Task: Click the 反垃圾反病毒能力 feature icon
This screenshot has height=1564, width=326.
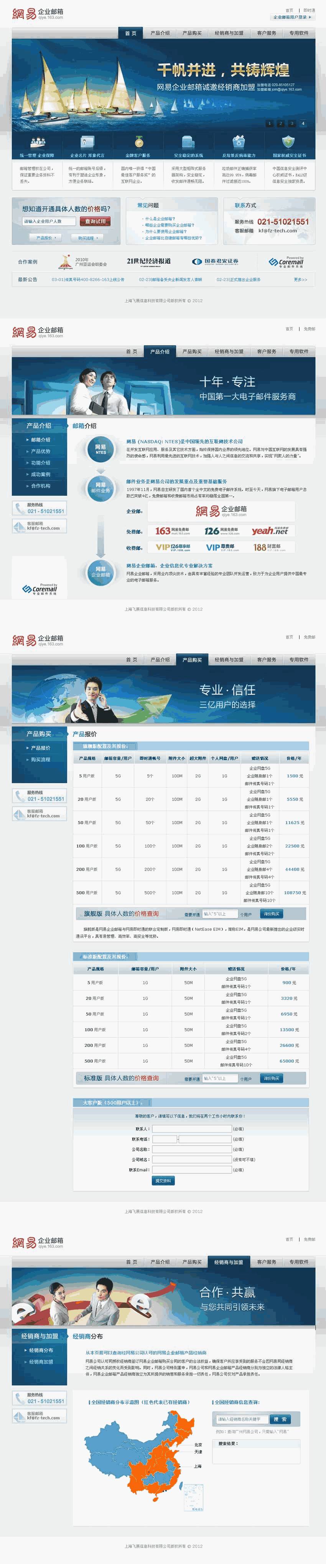Action: [239, 143]
